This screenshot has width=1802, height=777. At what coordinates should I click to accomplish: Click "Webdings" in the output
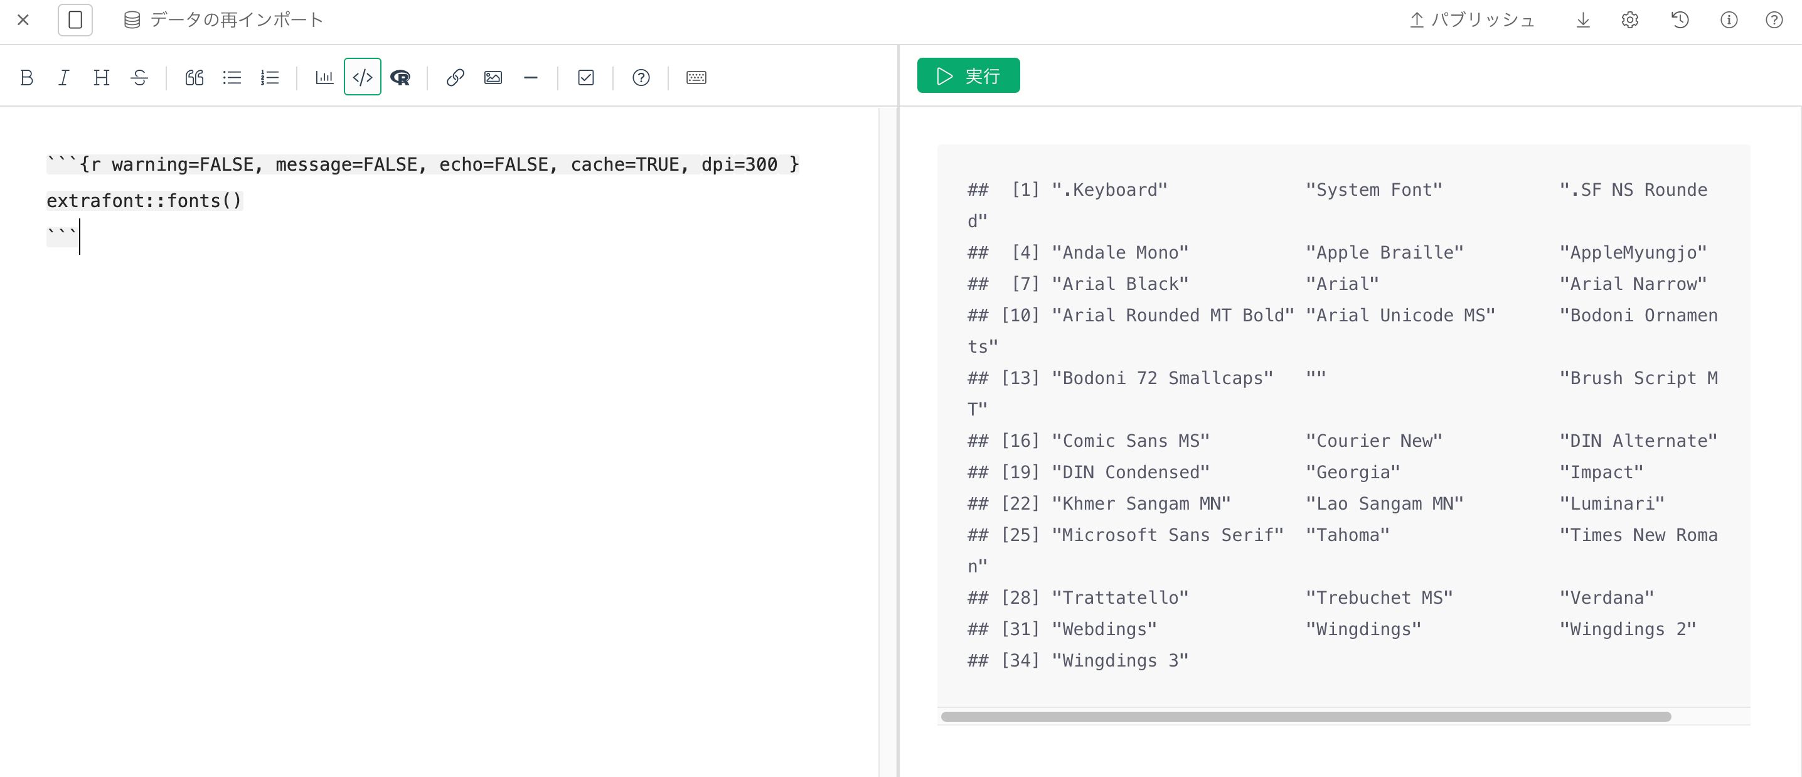(1104, 630)
